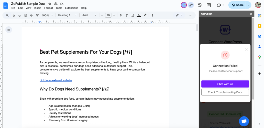Image resolution: width=264 pixels, height=128 pixels.
Task: Run spelling and grammar check
Action: coord(31,15)
